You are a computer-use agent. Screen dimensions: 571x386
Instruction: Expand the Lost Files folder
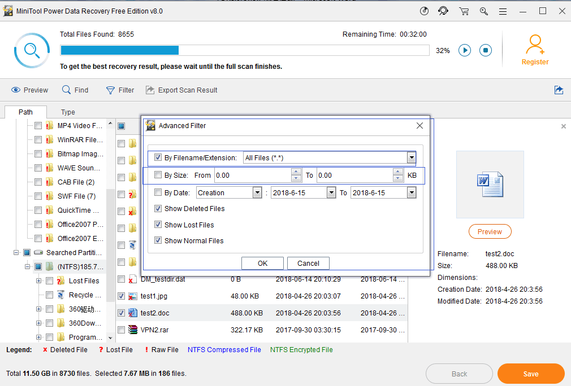pyautogui.click(x=38, y=281)
